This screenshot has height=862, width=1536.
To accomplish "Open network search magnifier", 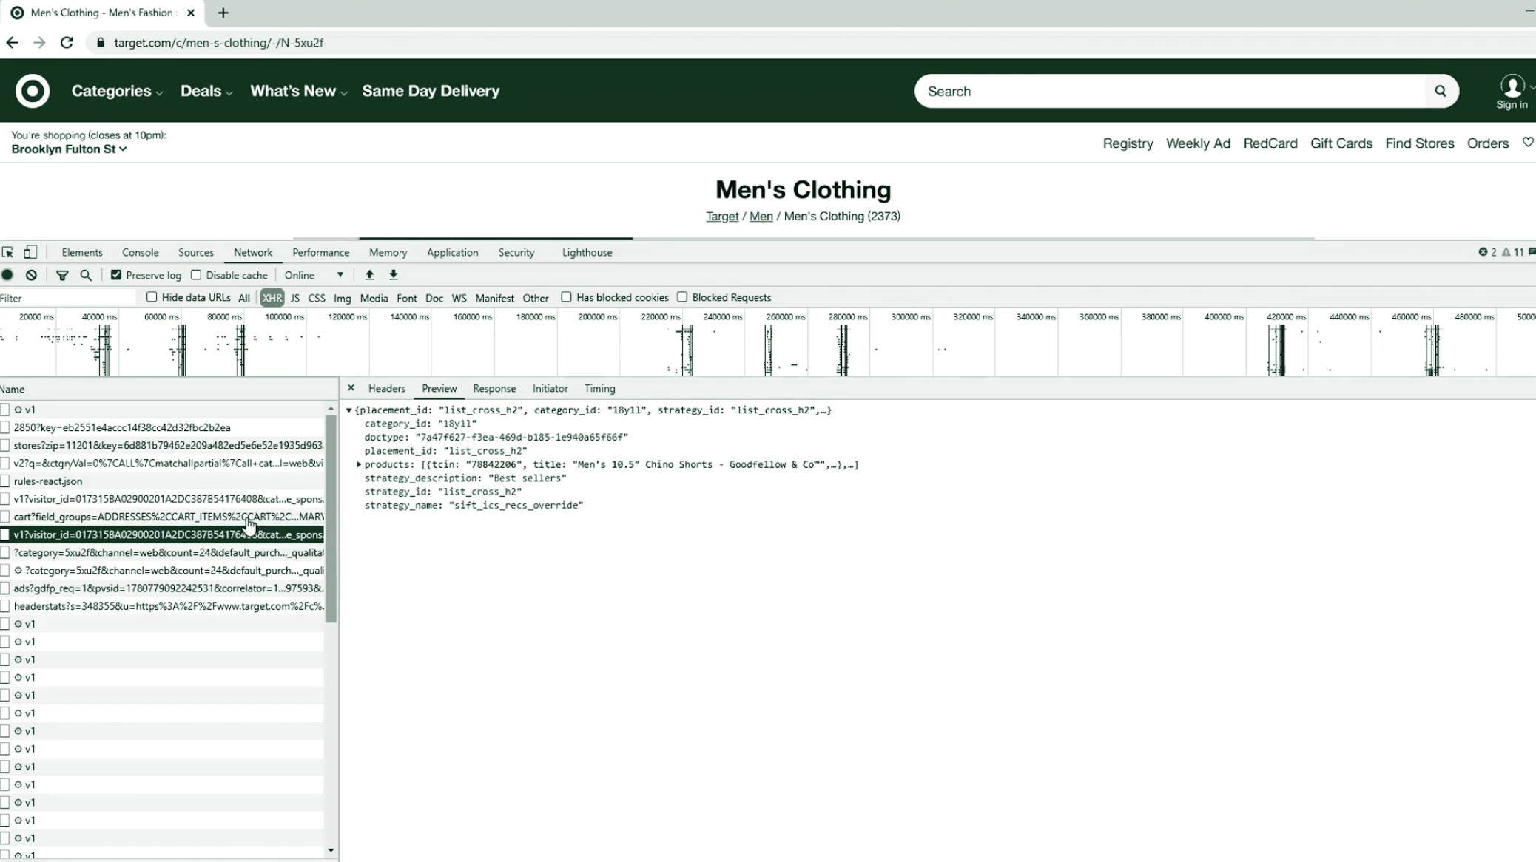I will [x=86, y=275].
